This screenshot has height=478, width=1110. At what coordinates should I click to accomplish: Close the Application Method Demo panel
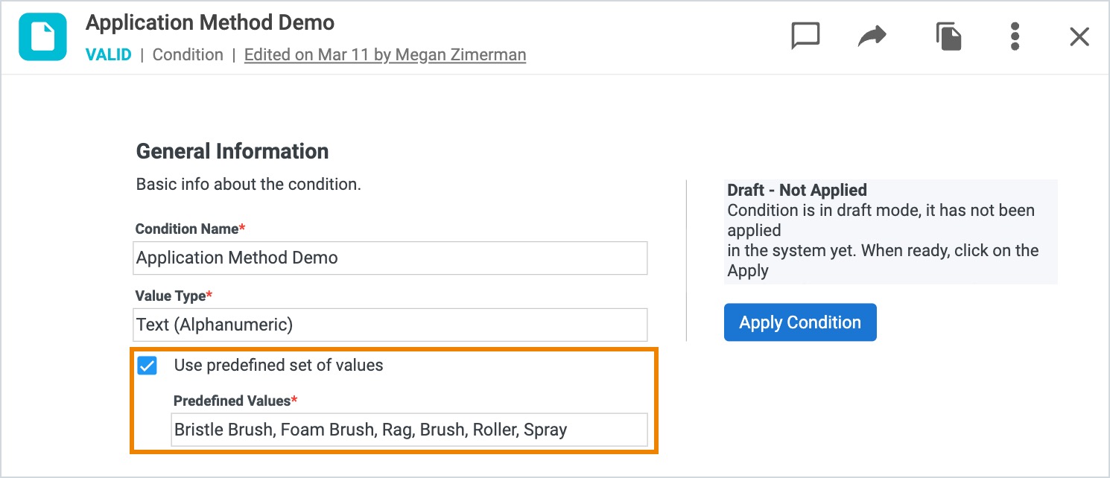coord(1079,36)
